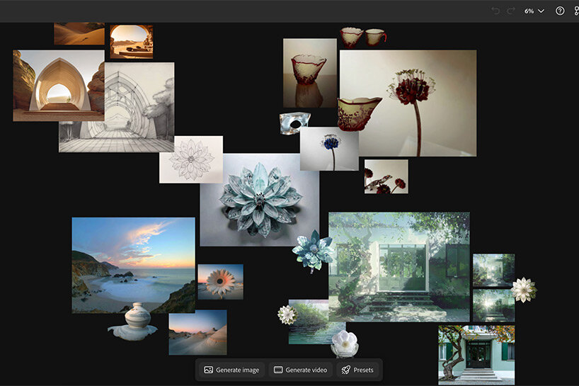Open the Presets rocket button
The width and height of the screenshot is (579, 386).
click(357, 370)
